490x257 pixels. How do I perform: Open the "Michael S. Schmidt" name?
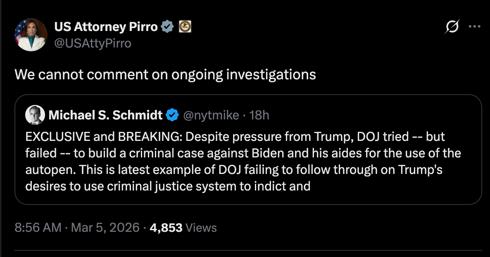coord(105,115)
